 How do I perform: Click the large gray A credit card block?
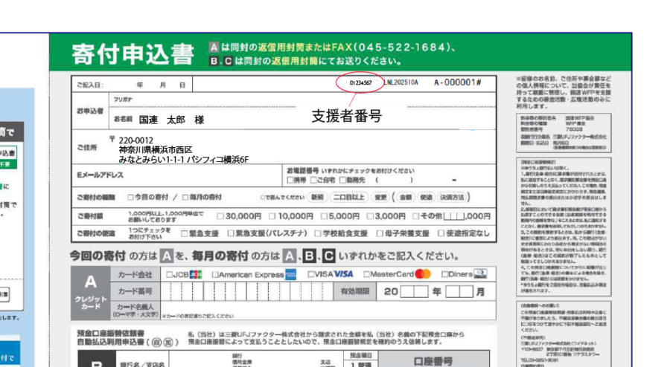point(89,293)
